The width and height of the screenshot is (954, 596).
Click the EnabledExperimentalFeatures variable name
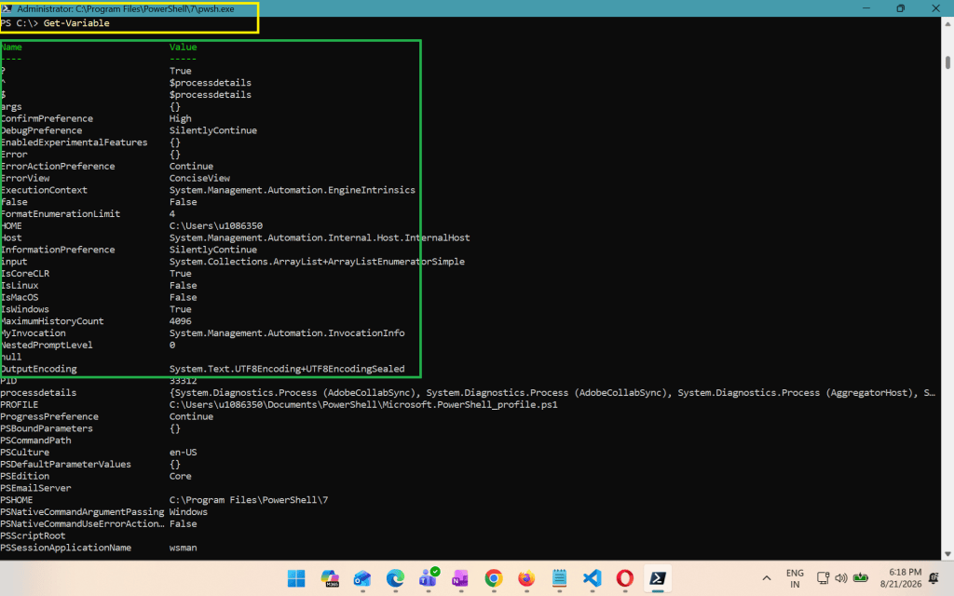(x=74, y=142)
